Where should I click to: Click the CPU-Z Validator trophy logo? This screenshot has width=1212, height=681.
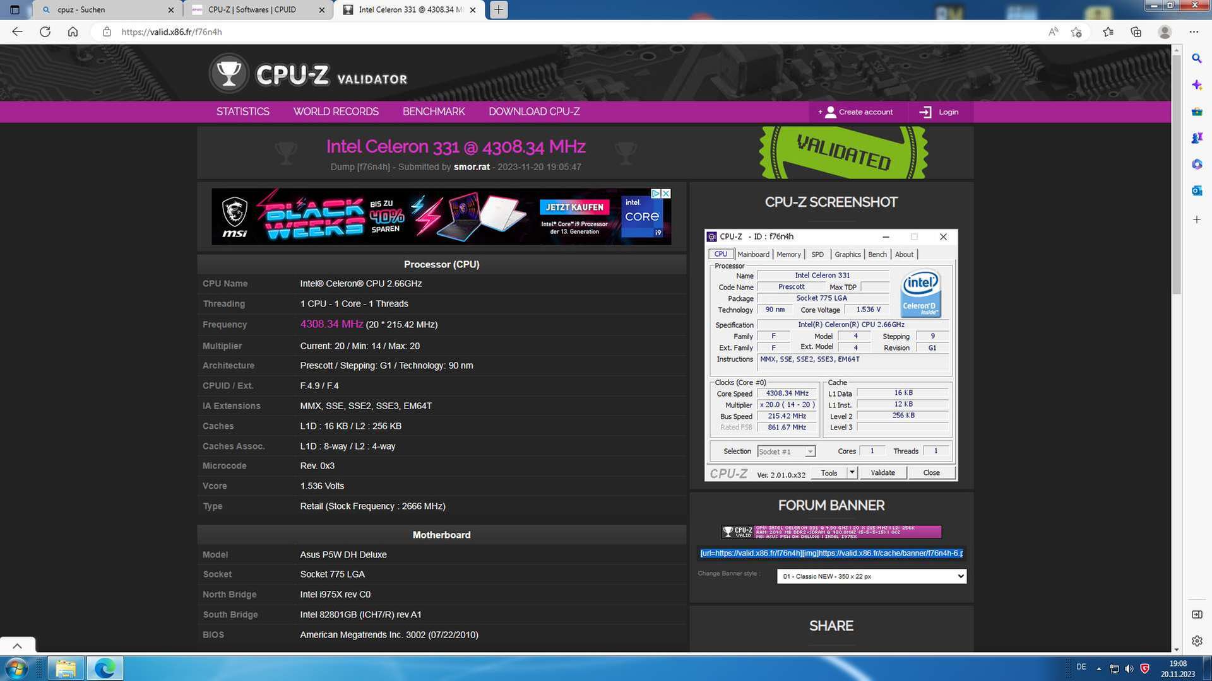click(229, 74)
